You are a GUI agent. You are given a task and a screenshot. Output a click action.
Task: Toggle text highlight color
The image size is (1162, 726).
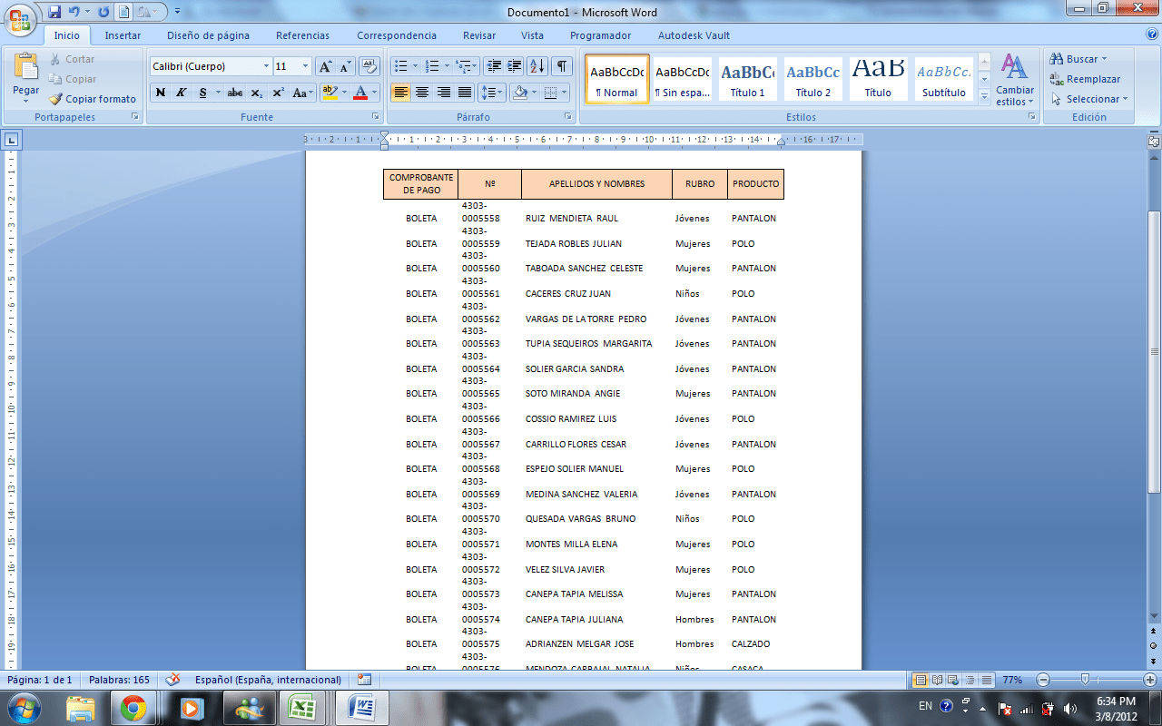[330, 93]
